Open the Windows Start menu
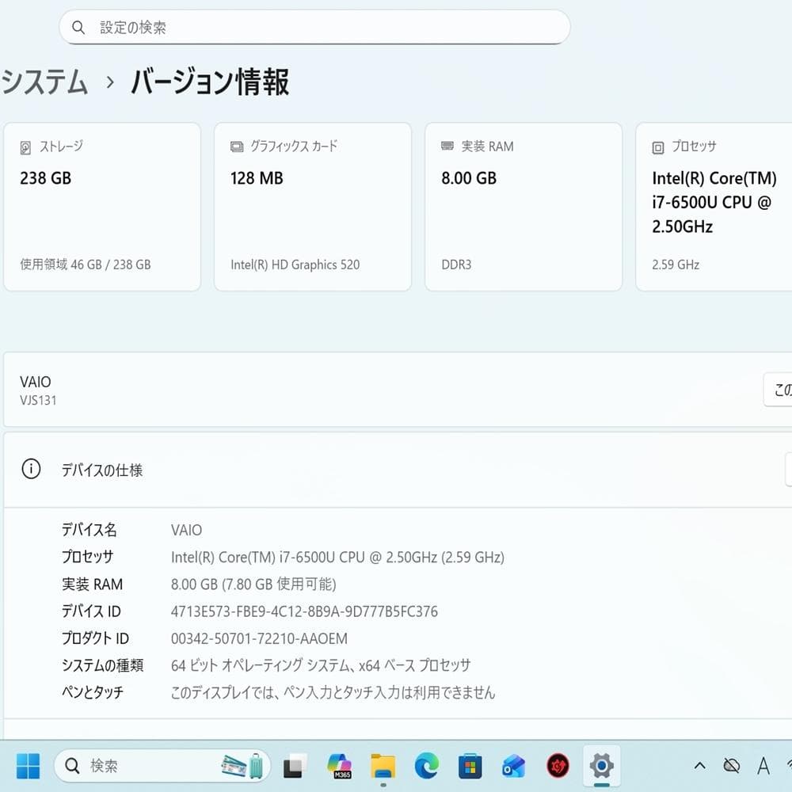 point(28,766)
